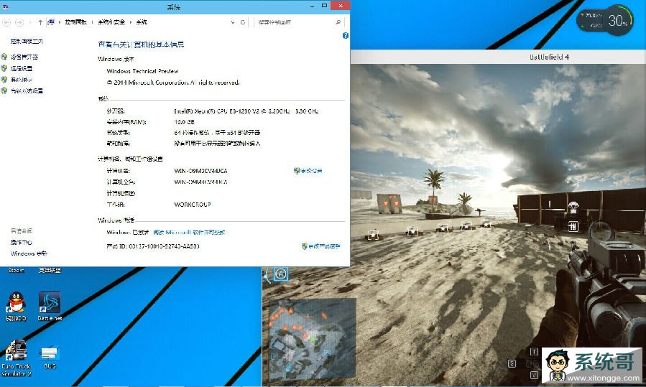Click the 30% memory monitor widget
This screenshot has width=646, height=387.
617,21
